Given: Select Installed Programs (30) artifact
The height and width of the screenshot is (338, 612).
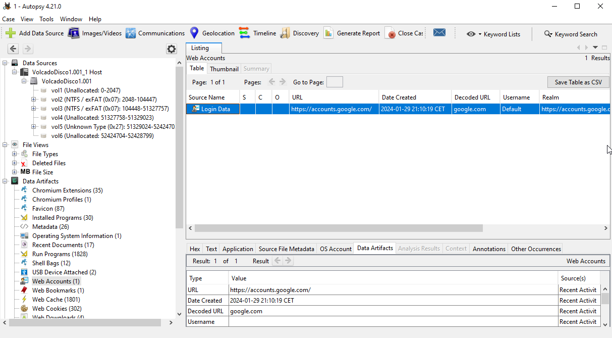Looking at the screenshot, I should point(63,218).
